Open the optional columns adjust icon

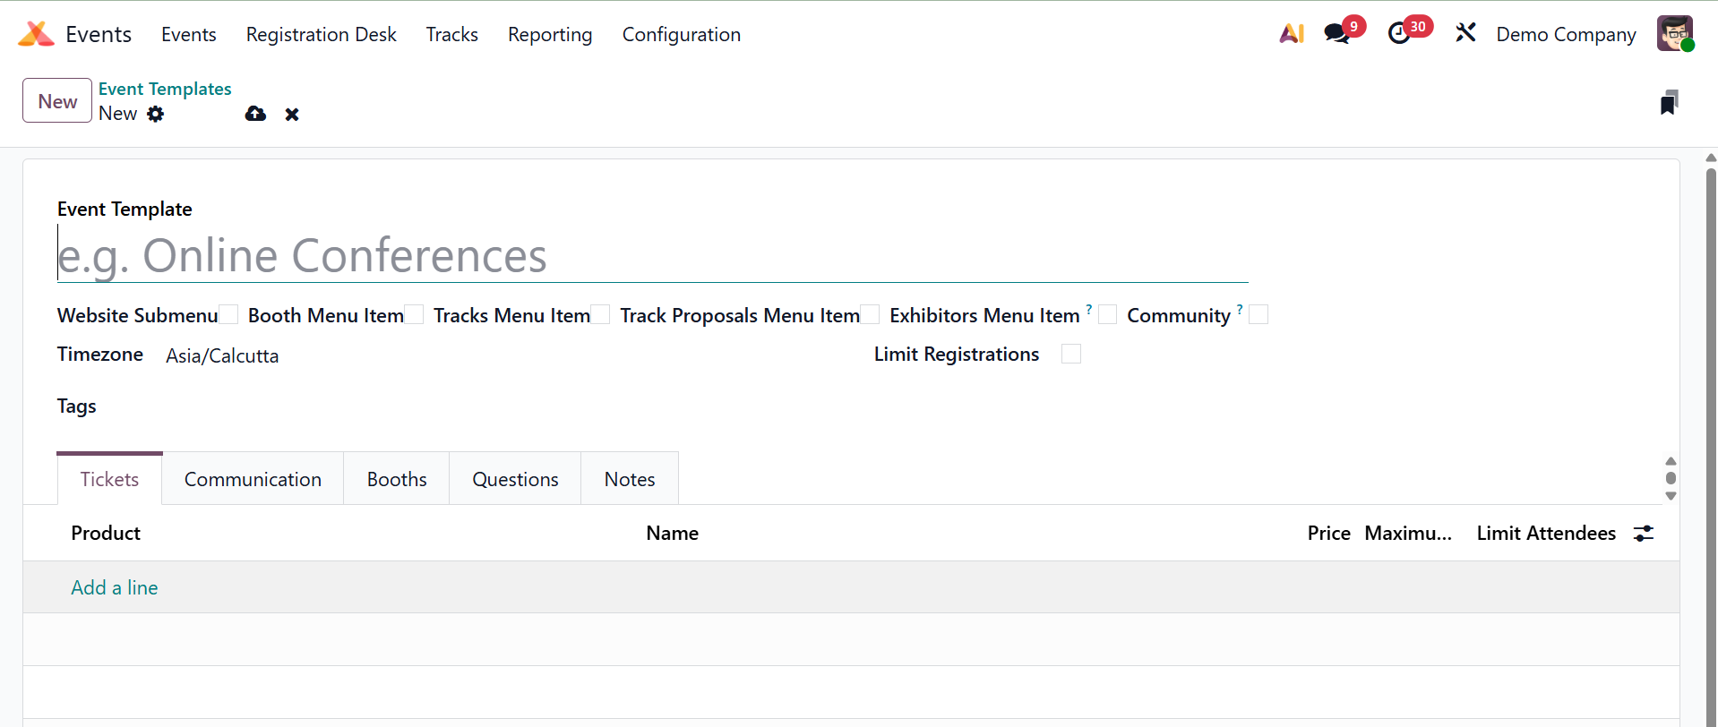[1644, 534]
